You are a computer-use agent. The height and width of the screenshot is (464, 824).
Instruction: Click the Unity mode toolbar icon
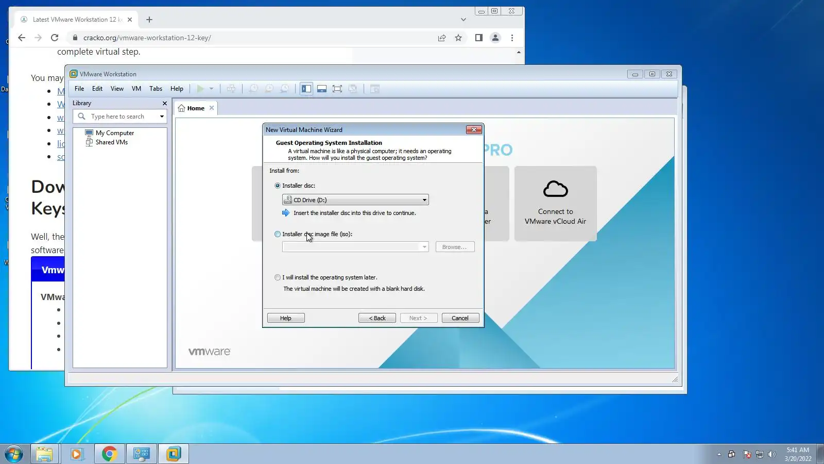tap(353, 89)
